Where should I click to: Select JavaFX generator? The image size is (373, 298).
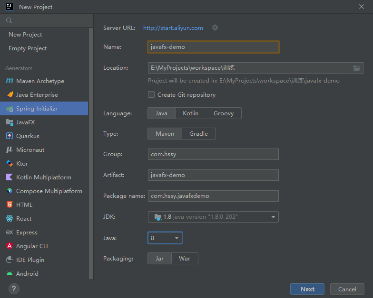[26, 122]
